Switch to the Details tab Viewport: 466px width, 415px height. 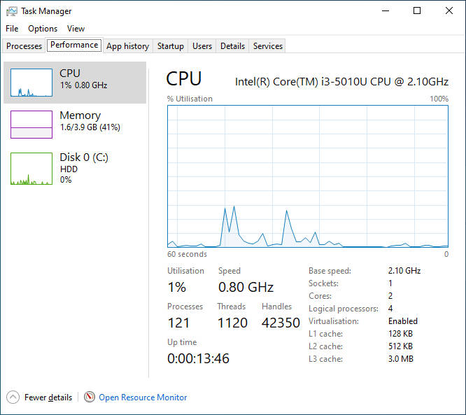232,46
